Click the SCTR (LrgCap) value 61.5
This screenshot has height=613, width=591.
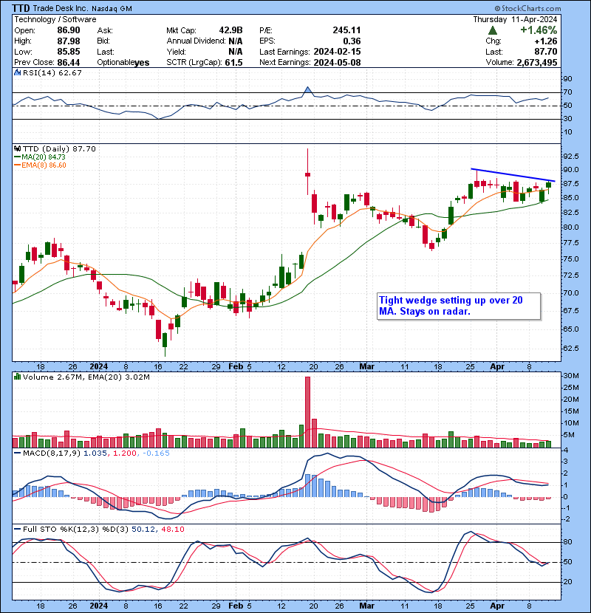tap(234, 63)
